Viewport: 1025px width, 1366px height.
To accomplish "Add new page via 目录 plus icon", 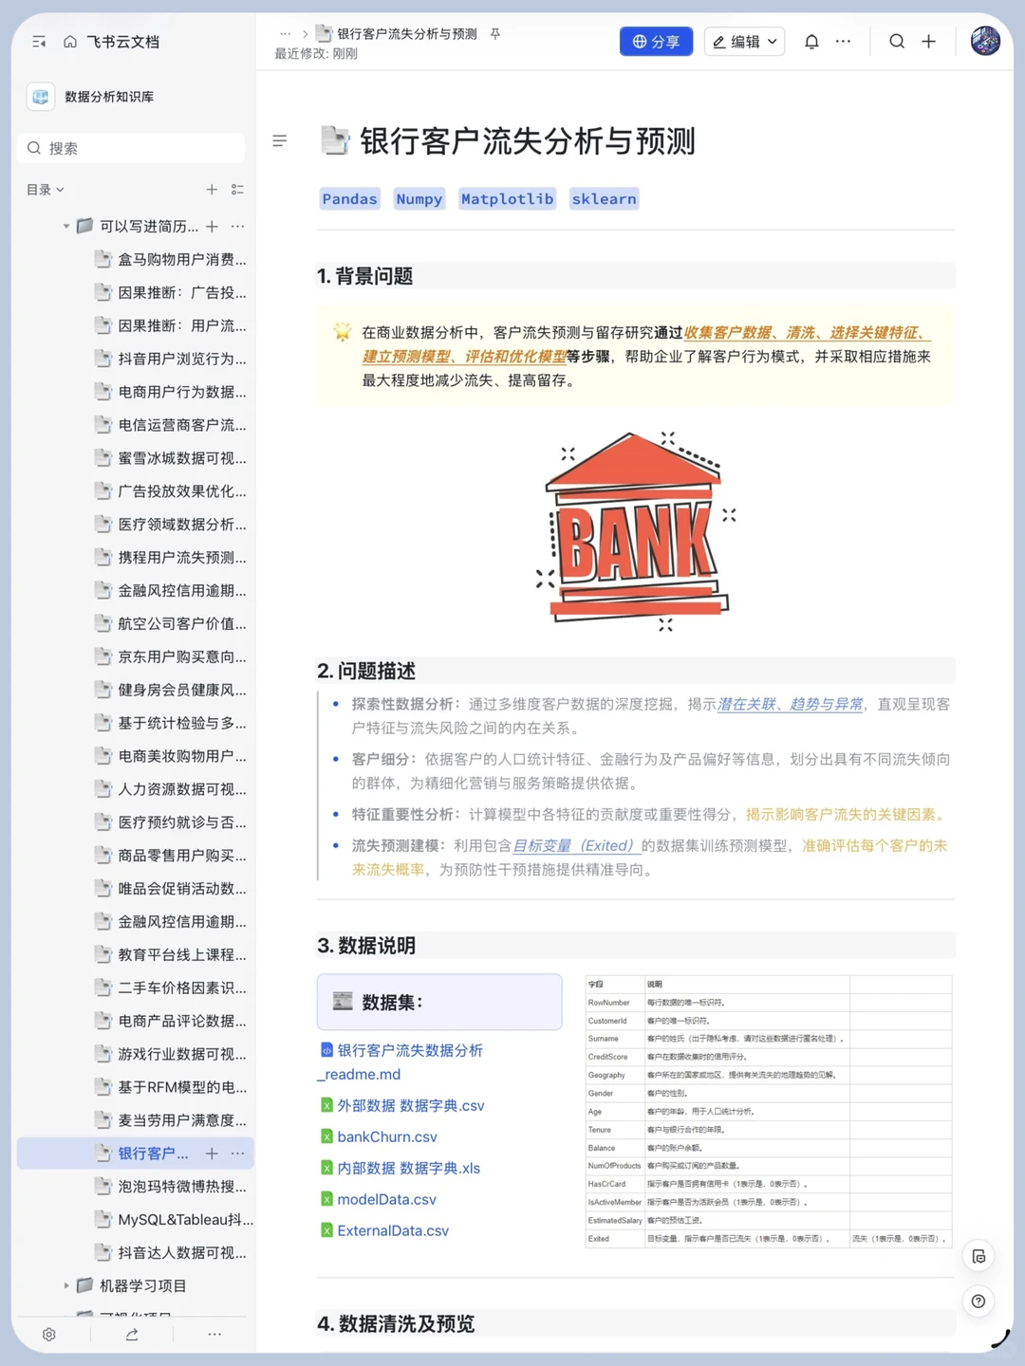I will [212, 190].
